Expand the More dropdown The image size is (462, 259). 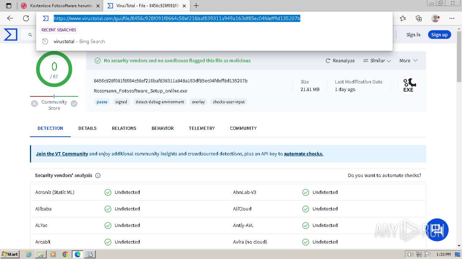click(x=408, y=61)
